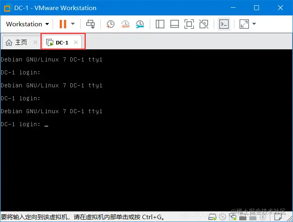Screen dimensions: 293x222
Task: Click the first Debian GNU/Linux 7 banner line
Action: click(x=51, y=59)
